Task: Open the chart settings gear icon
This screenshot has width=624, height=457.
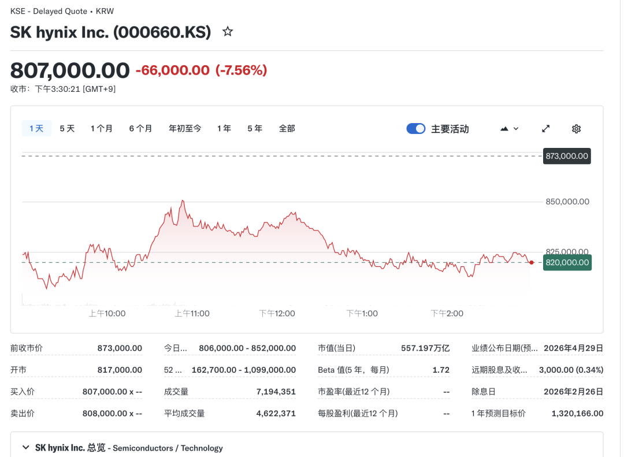Action: pos(576,129)
